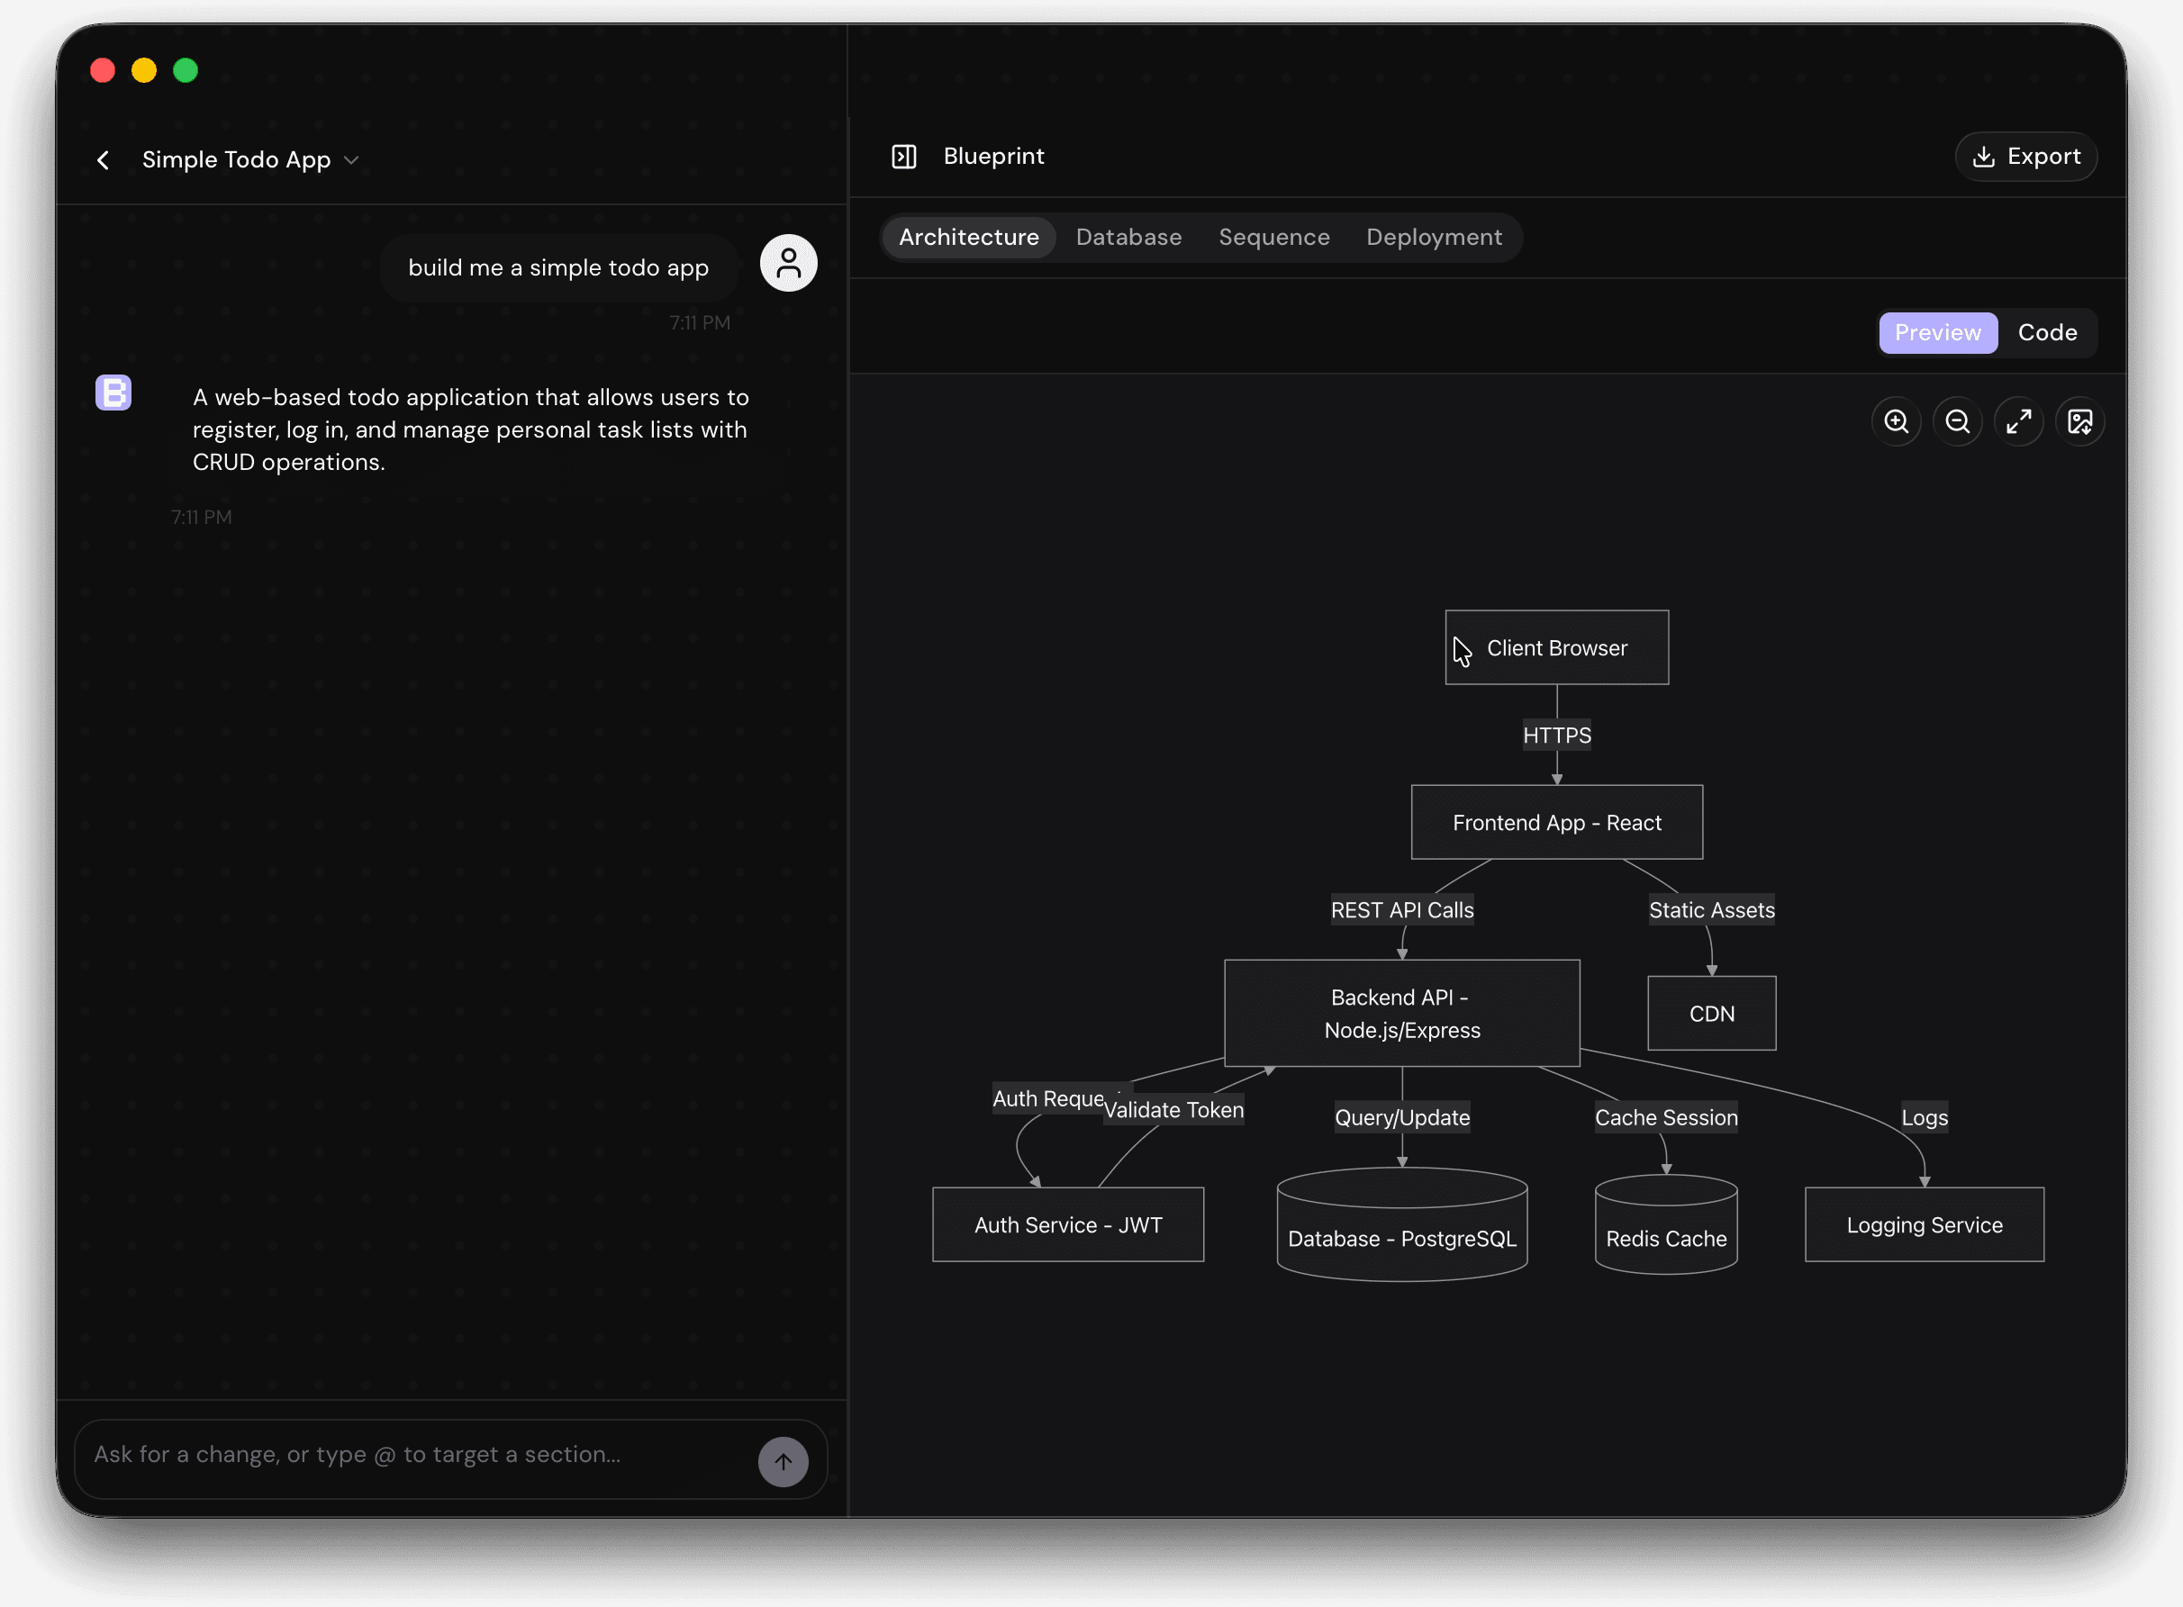The height and width of the screenshot is (1607, 2183).
Task: Click the user avatar icon in chat
Action: point(788,263)
